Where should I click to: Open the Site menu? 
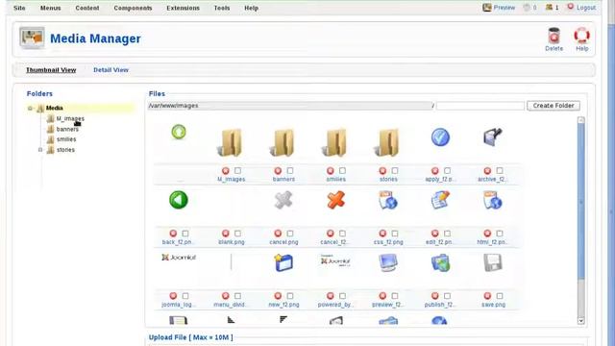pos(19,8)
